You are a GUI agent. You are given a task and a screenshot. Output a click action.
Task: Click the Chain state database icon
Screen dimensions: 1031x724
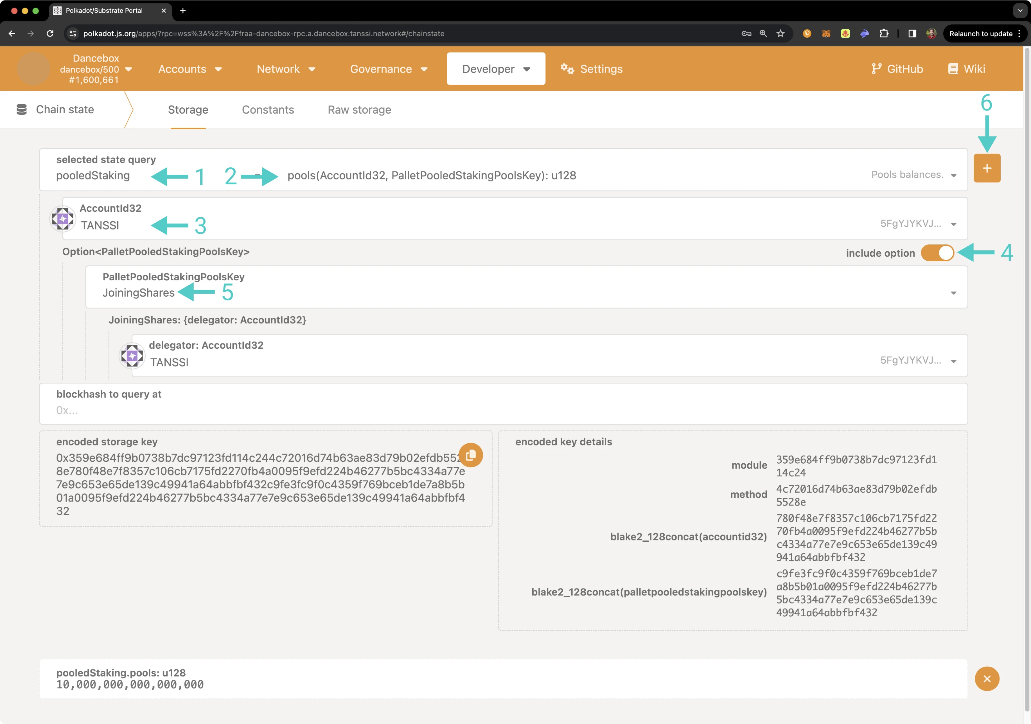tap(22, 109)
